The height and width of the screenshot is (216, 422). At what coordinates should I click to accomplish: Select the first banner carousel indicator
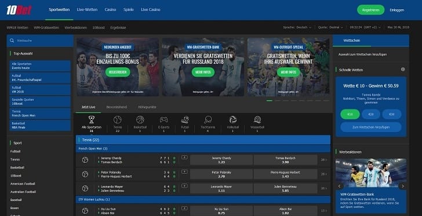(270, 101)
